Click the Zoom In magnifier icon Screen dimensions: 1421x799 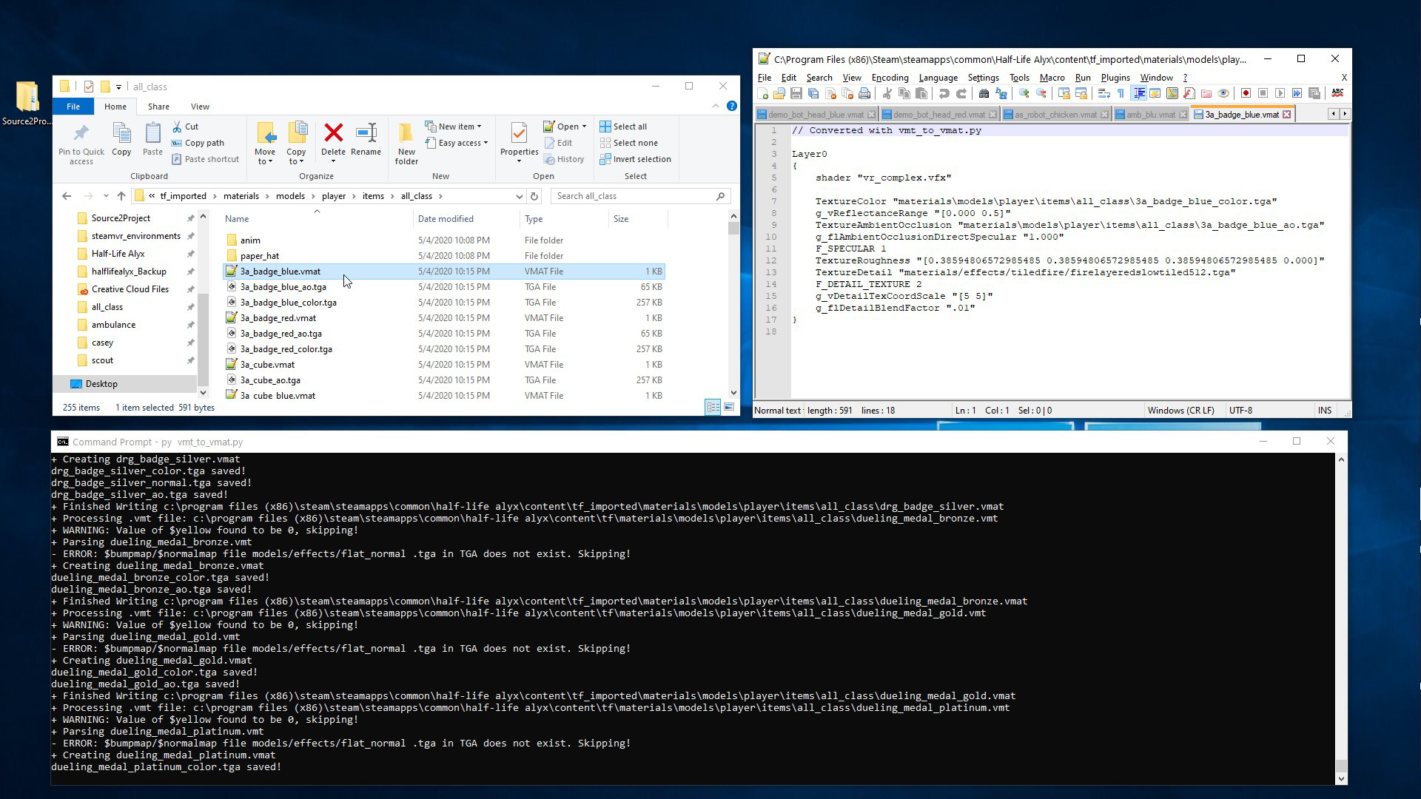point(1024,93)
